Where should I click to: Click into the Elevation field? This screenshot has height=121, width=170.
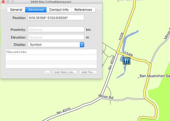[56, 37]
